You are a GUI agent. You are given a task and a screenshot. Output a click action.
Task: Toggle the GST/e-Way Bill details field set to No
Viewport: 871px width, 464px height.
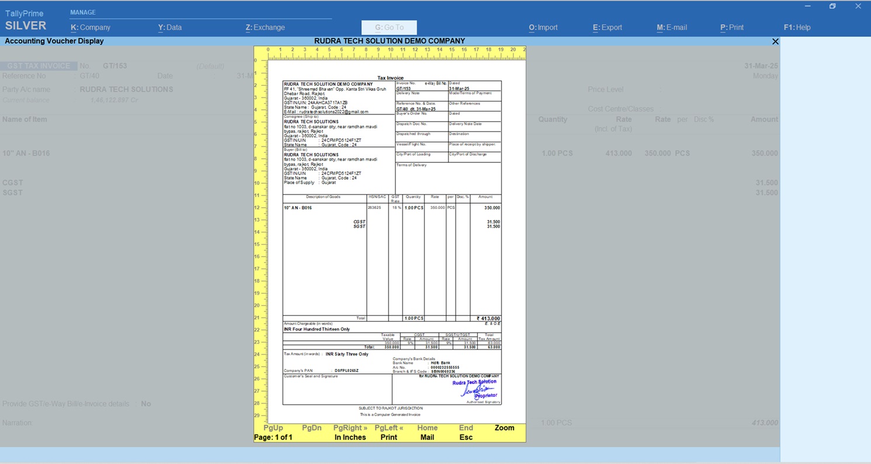point(145,404)
